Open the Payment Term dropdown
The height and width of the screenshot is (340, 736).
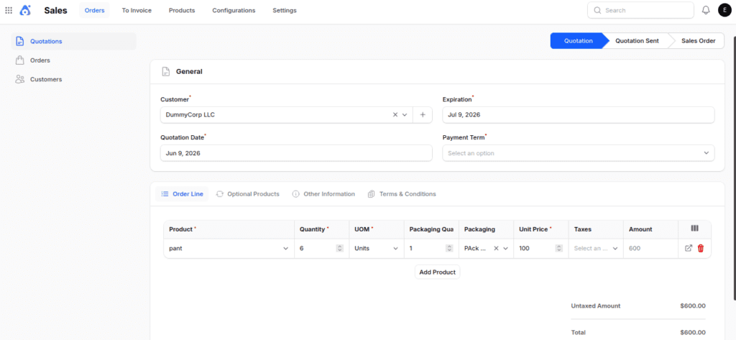[579, 153]
